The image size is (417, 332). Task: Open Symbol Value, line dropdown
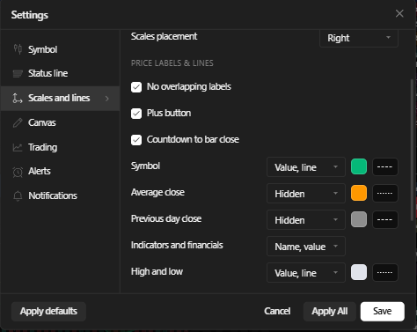[x=306, y=167]
